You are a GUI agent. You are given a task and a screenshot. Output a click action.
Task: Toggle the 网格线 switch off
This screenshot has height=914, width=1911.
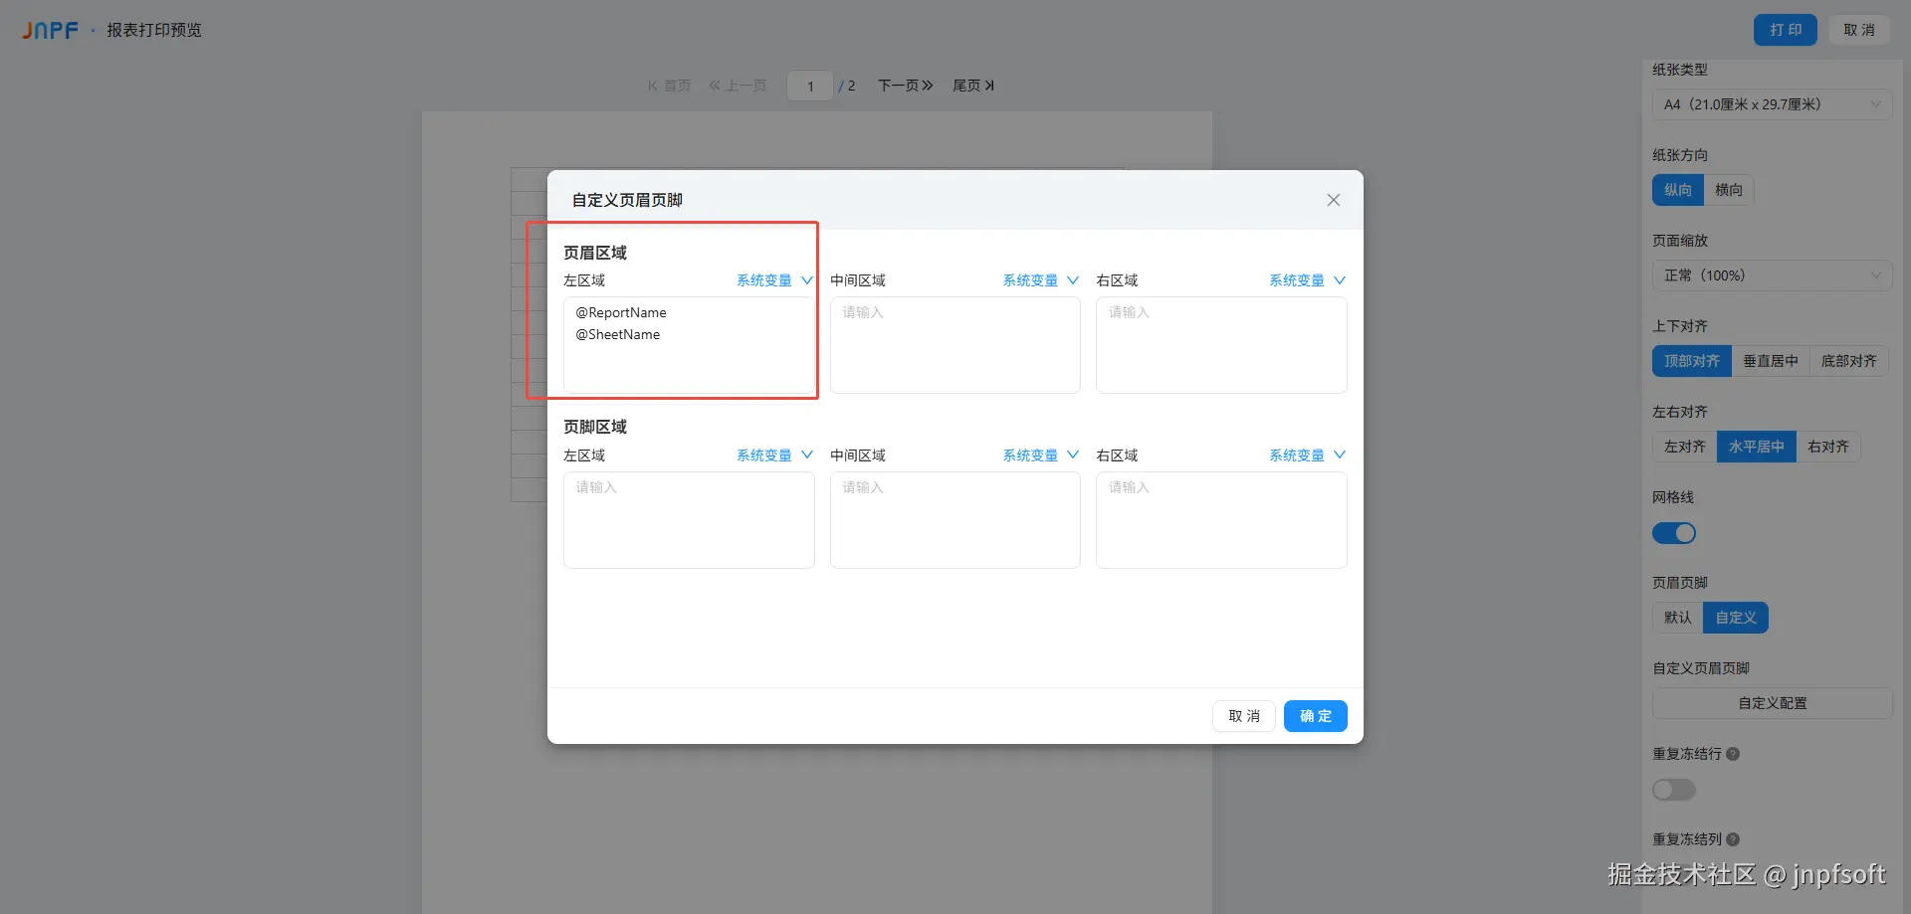click(x=1674, y=533)
